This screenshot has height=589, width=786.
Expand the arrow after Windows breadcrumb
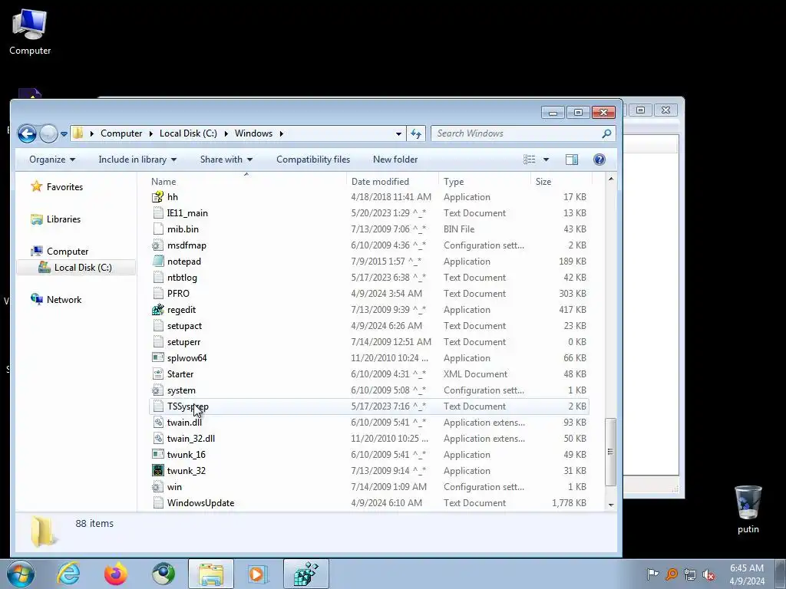point(281,133)
